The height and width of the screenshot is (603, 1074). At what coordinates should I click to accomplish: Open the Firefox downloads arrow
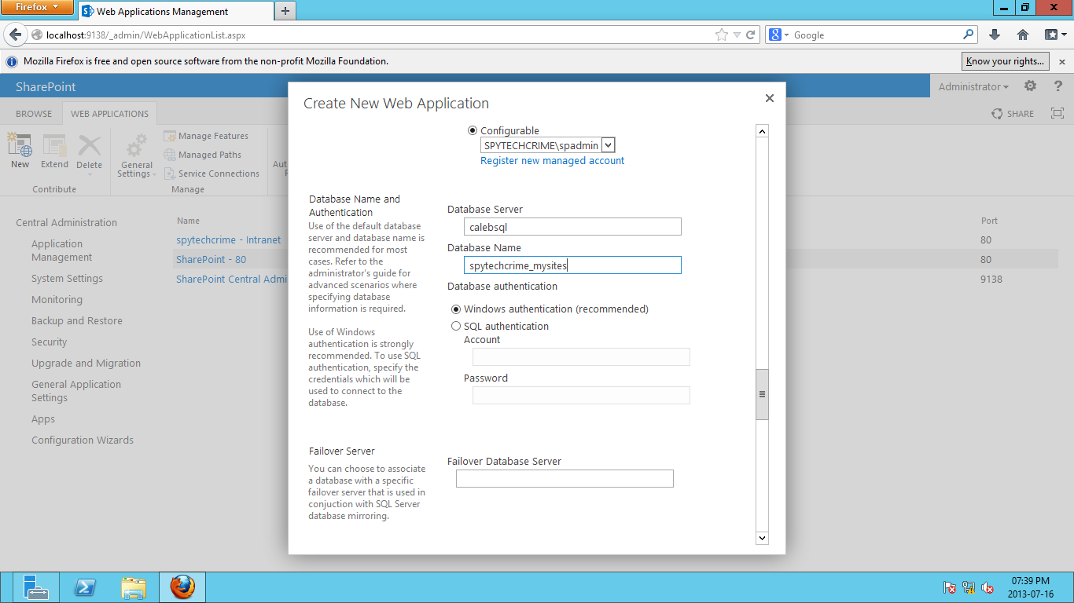click(995, 35)
